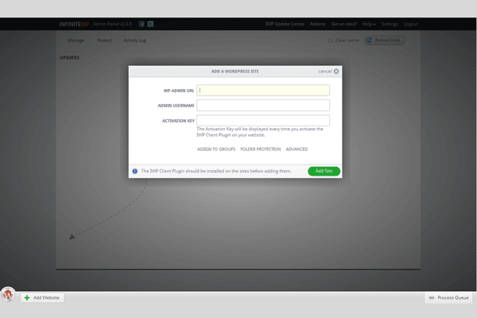Screen dimensions: 477x318
Task: Click the InfiniteWP logo
Action: pyautogui.click(x=83, y=24)
